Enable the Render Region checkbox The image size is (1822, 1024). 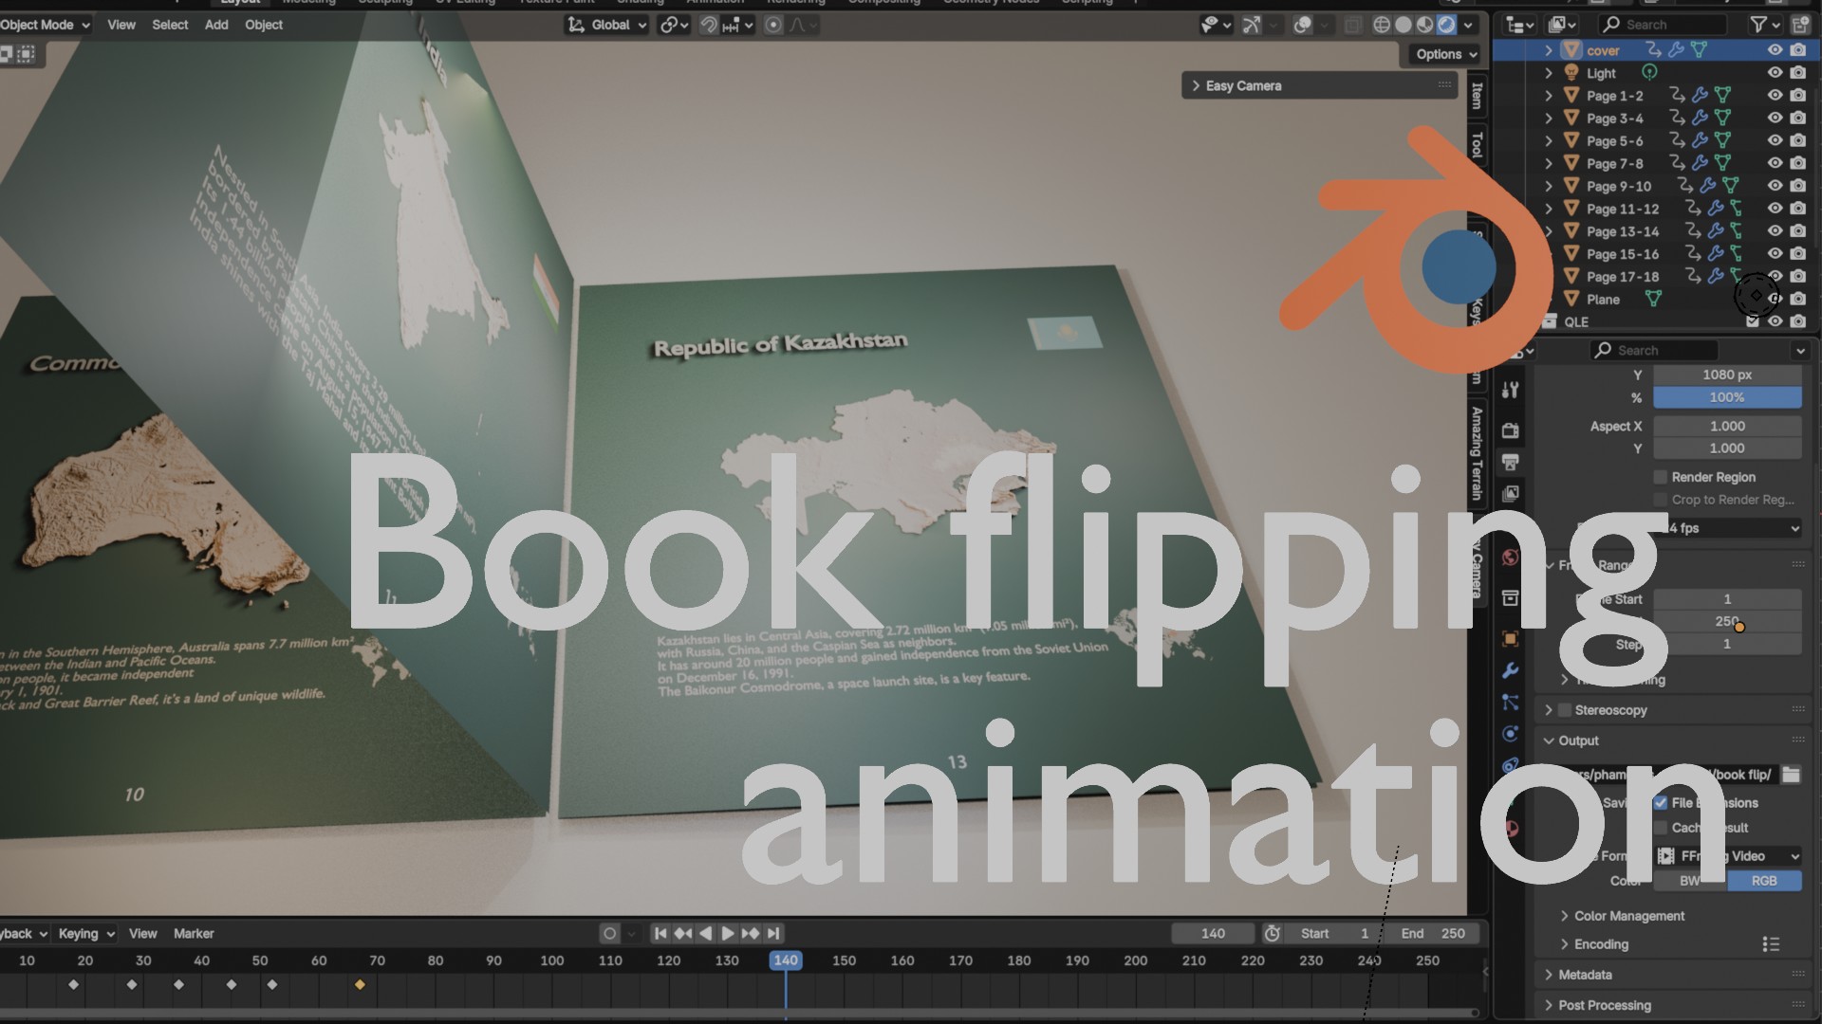pos(1661,477)
